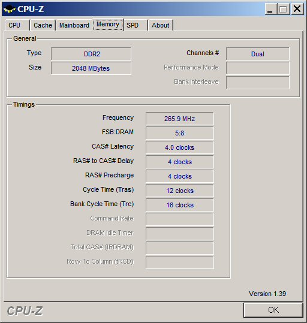
Task: Click the Frequency value 265.9 MHz
Action: click(x=179, y=119)
